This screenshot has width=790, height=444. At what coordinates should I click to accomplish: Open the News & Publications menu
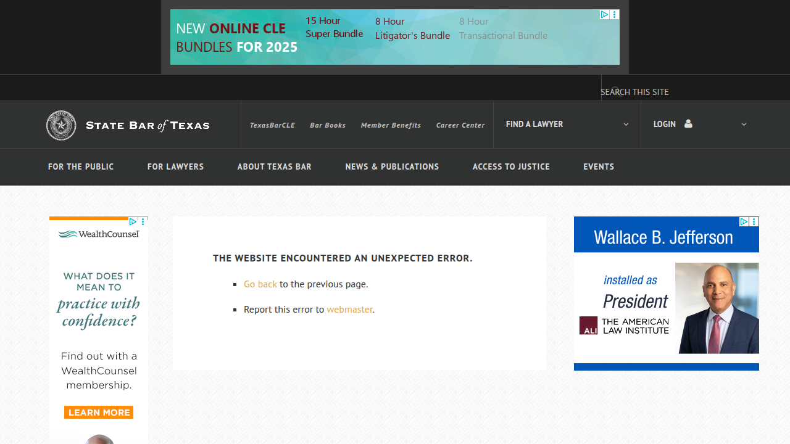392,166
